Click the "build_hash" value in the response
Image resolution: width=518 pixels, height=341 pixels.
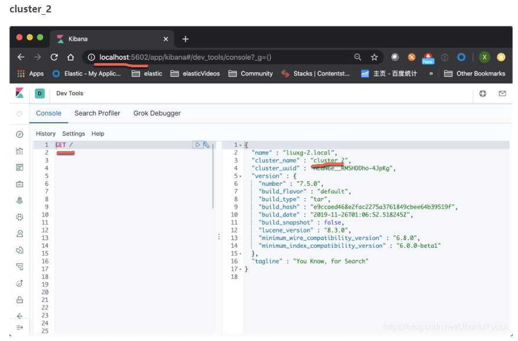[384, 207]
